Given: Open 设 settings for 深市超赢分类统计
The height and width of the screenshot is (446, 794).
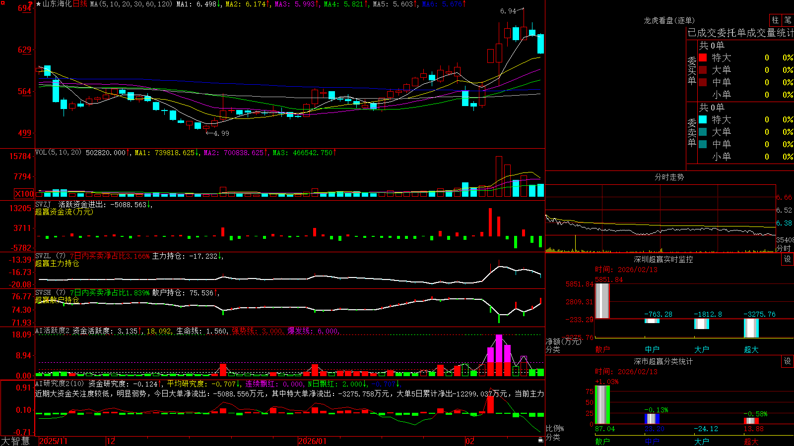Looking at the screenshot, I should pos(787,361).
